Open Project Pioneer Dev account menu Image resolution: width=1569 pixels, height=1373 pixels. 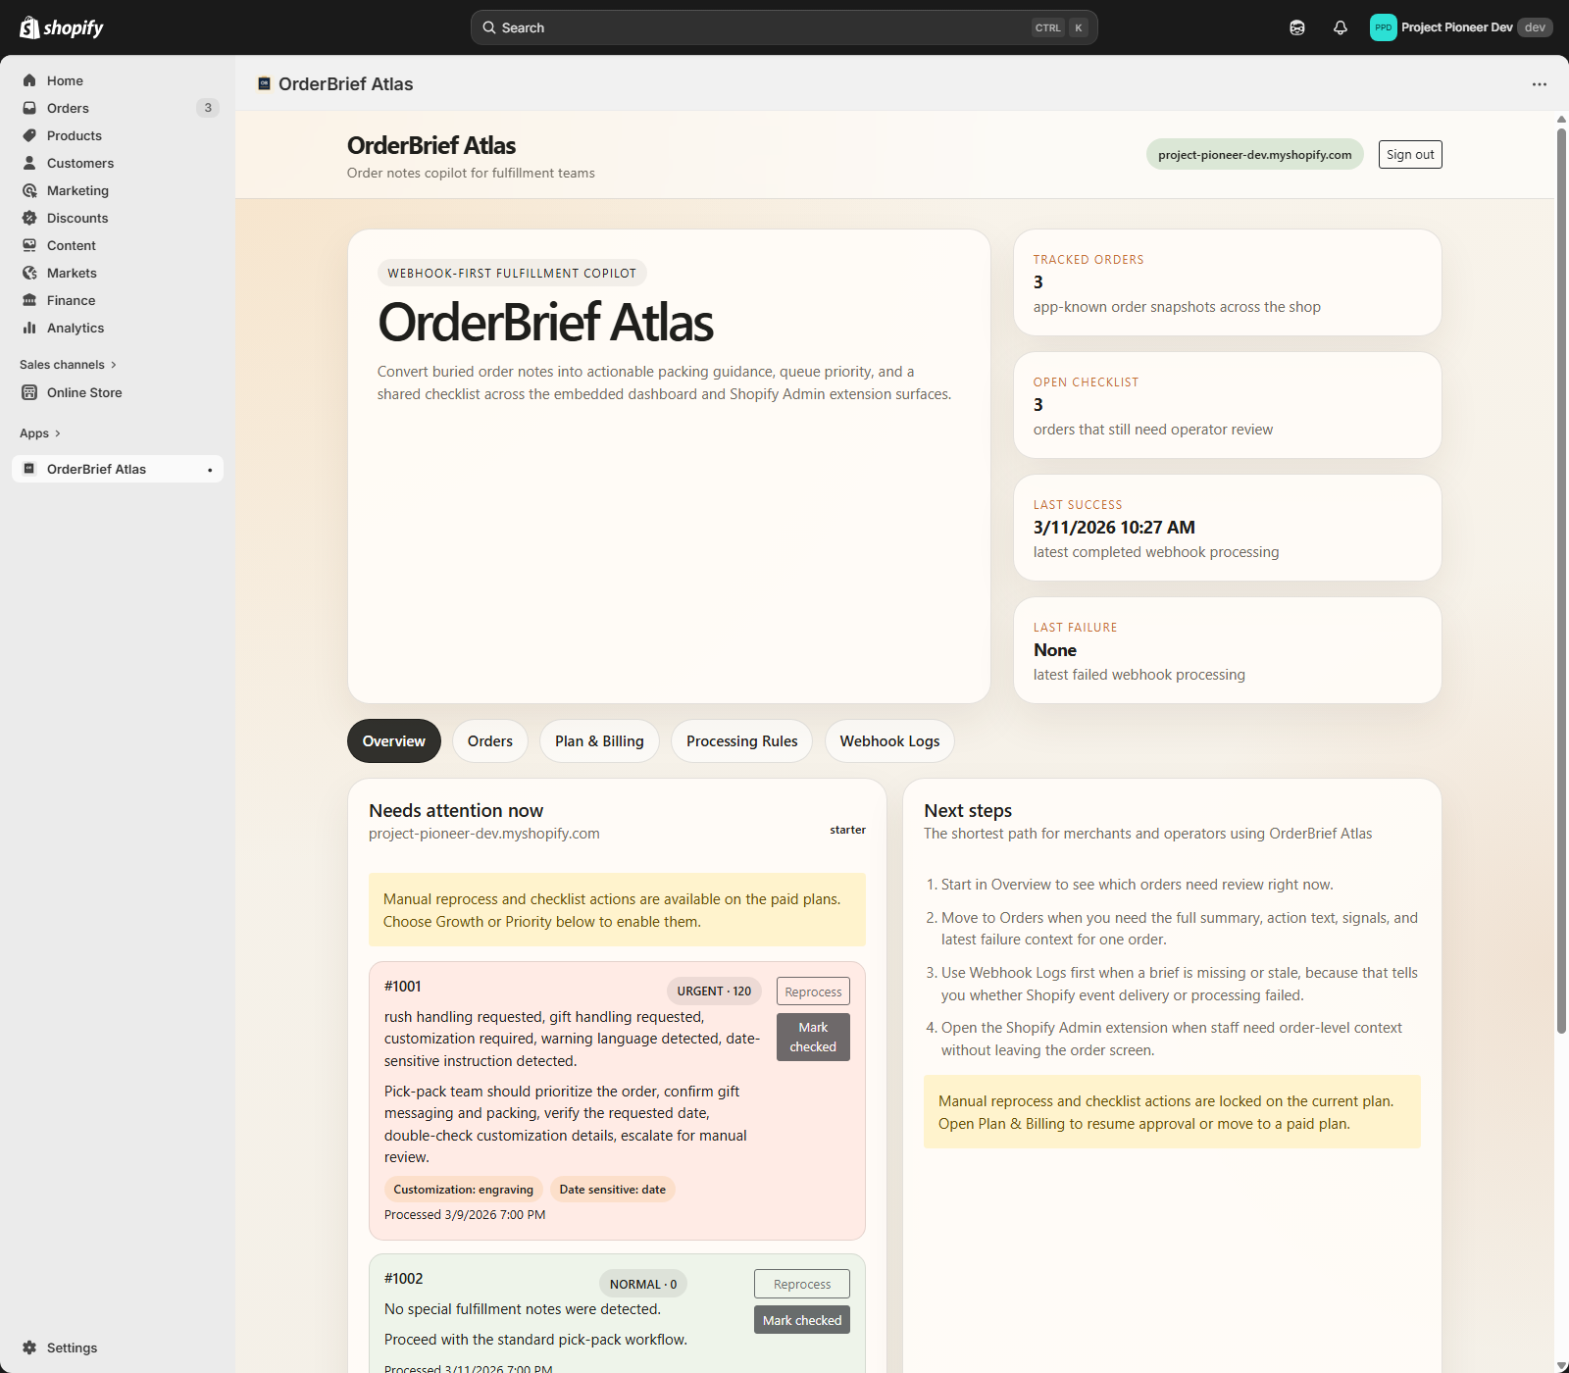(1461, 27)
